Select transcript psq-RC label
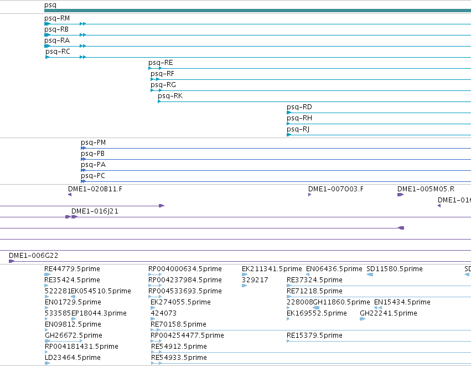 (58, 52)
